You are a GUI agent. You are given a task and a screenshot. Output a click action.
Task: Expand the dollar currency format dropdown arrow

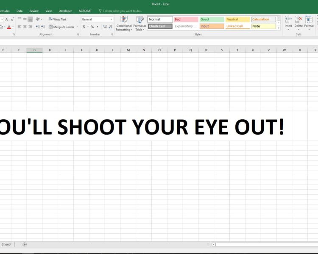point(88,27)
